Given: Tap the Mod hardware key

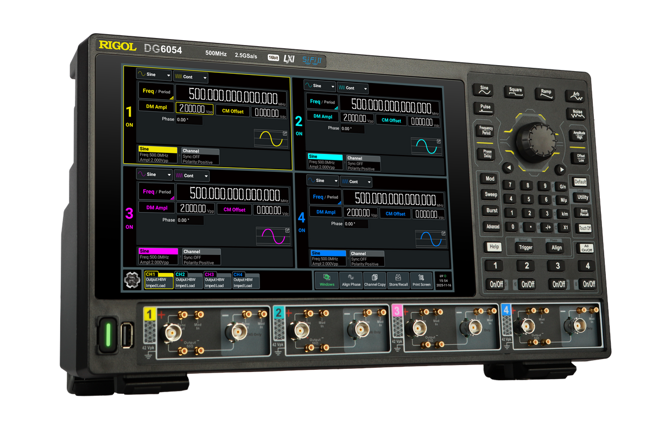Looking at the screenshot, I should coord(490,179).
